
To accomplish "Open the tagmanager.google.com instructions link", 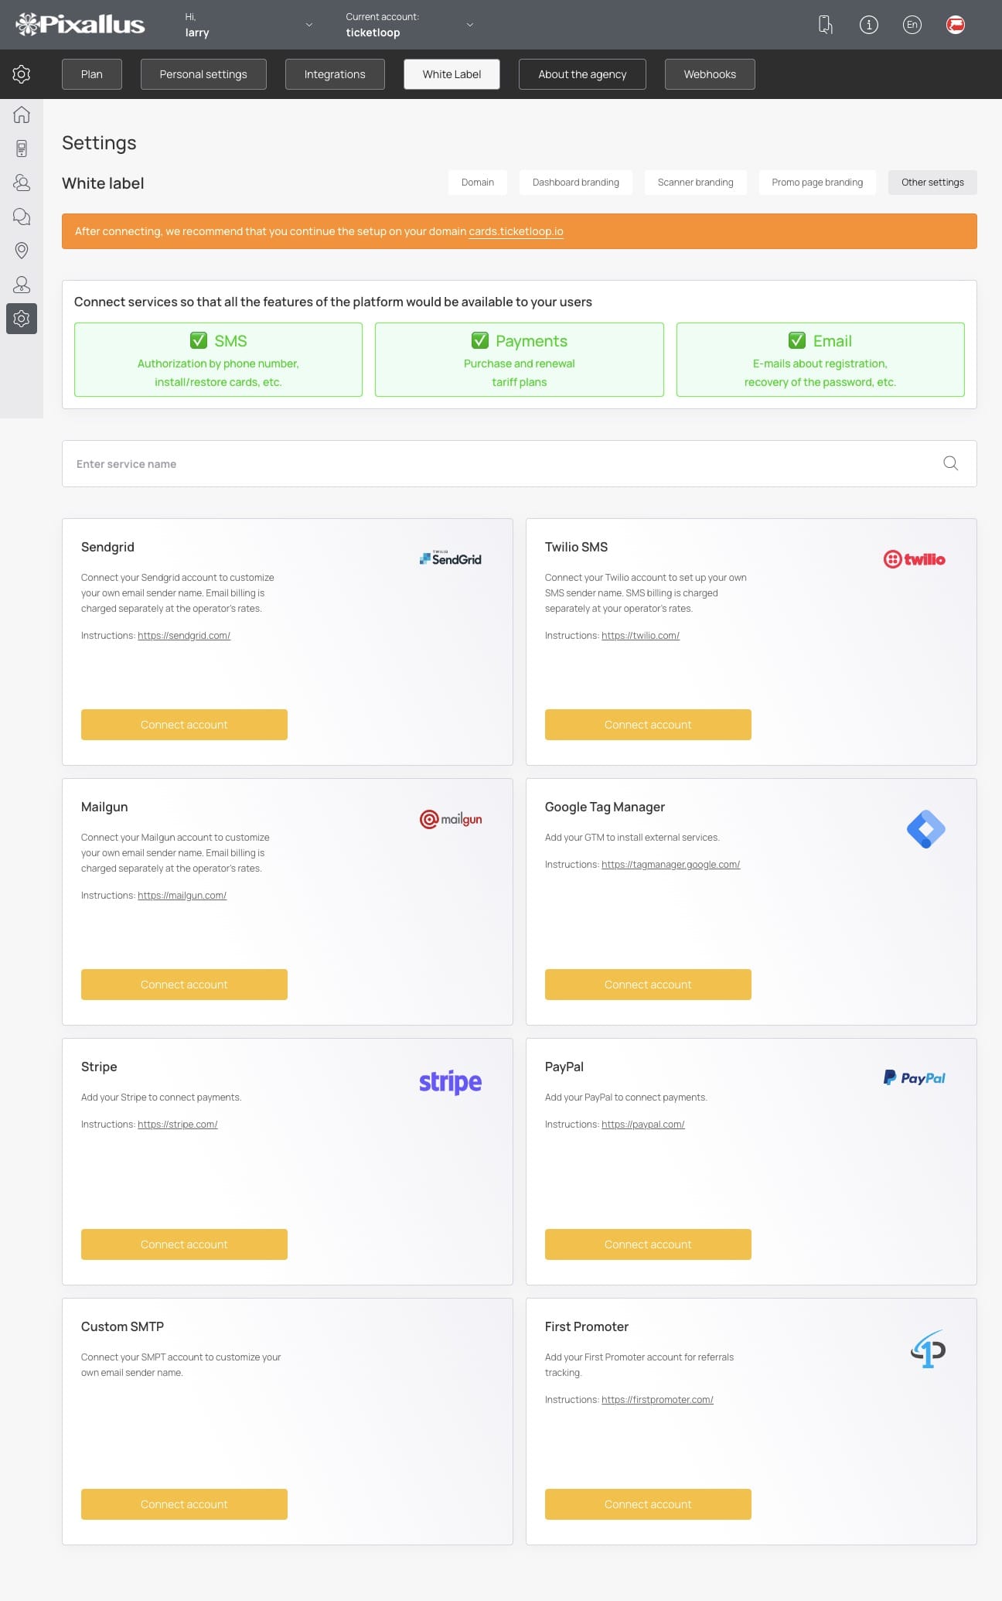I will click(670, 865).
